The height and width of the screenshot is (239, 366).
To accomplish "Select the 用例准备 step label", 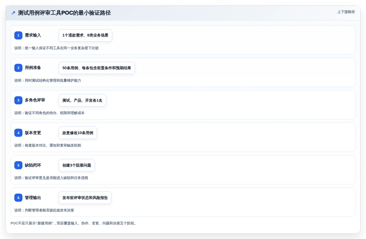I will pyautogui.click(x=33, y=68).
